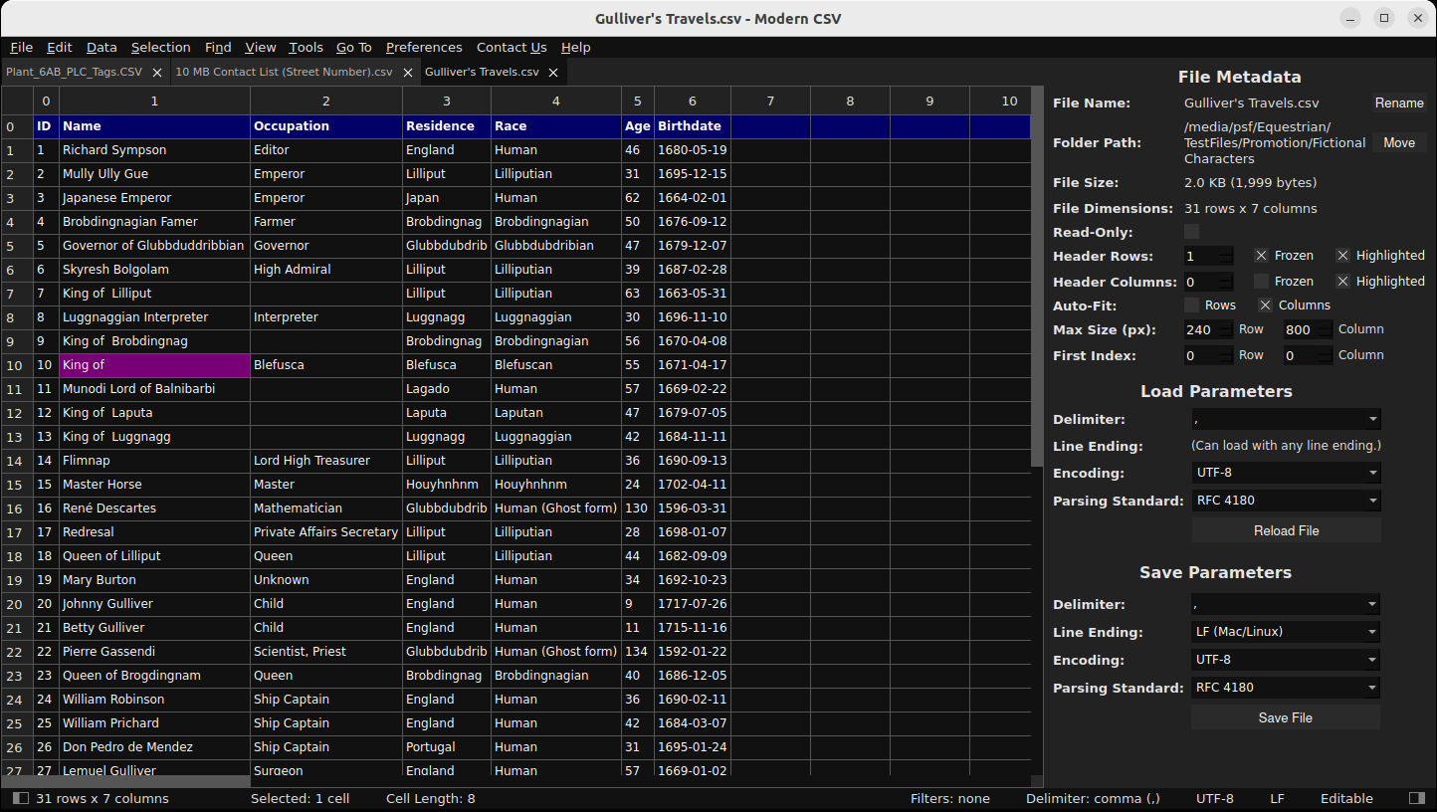The height and width of the screenshot is (812, 1437).
Task: Select cell 'Private Affairs Secretary'
Action: (326, 532)
